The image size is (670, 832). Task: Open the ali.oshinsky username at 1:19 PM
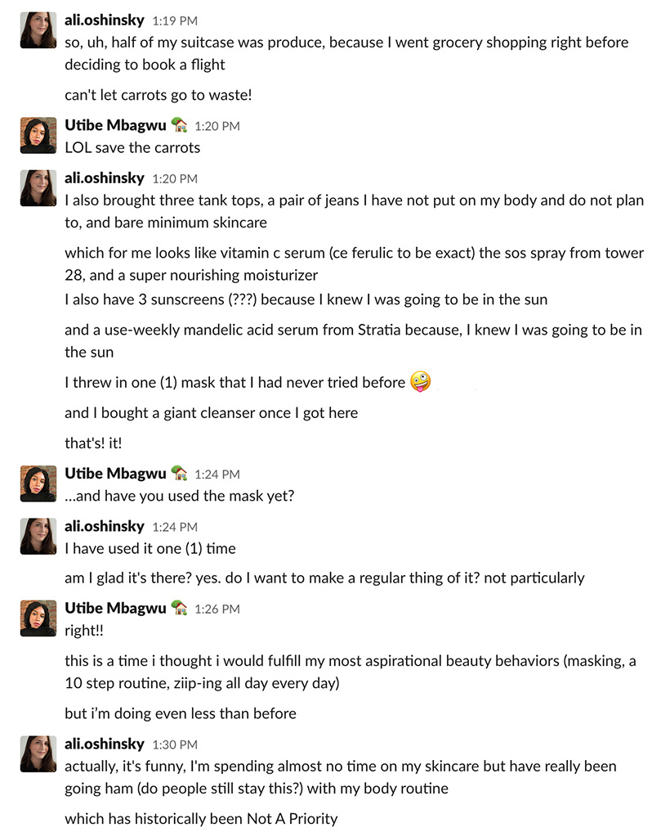point(105,20)
